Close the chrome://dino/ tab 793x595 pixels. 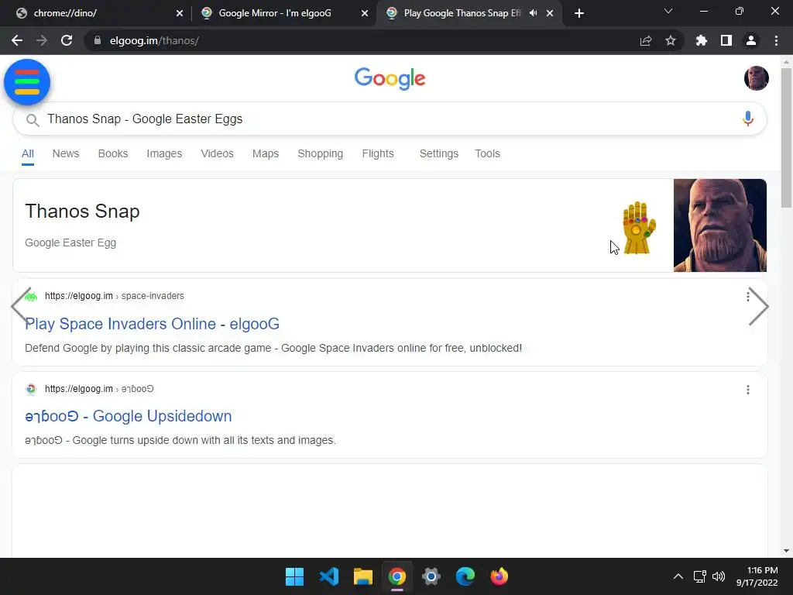tap(180, 13)
